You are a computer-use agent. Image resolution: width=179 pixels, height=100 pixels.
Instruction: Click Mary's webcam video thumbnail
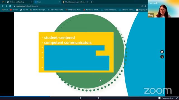click(163, 9)
